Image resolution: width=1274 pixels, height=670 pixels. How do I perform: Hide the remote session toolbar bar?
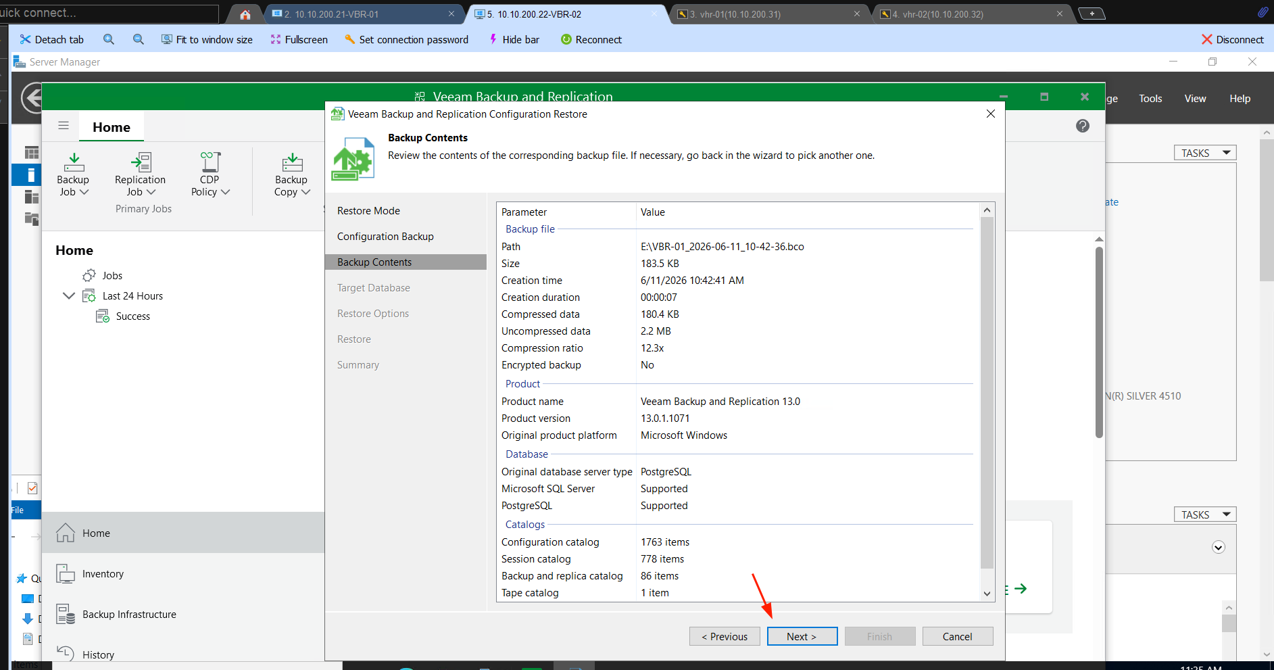click(x=514, y=40)
